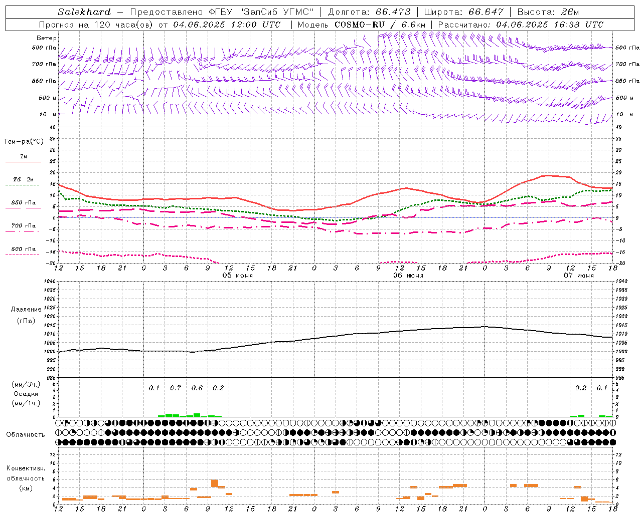The image size is (642, 513).
Task: Click the '0.7' precipitation amount value
Action: pyautogui.click(x=176, y=388)
